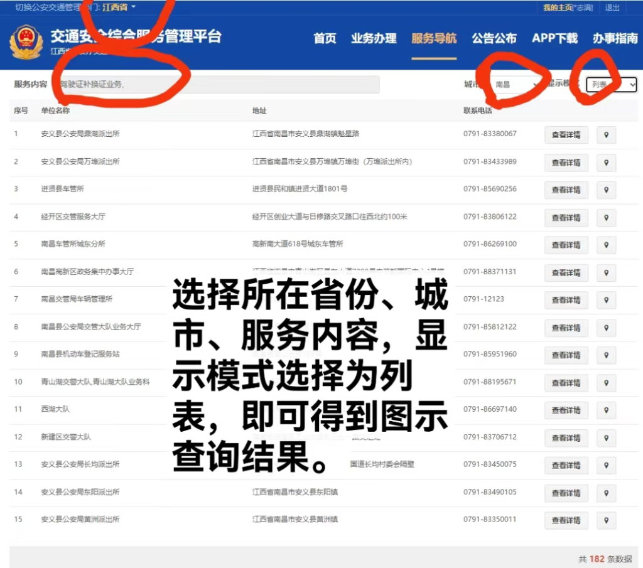Click the map pin beside 安义县公安局黄洲派出所
The image size is (643, 568).
pos(606,520)
